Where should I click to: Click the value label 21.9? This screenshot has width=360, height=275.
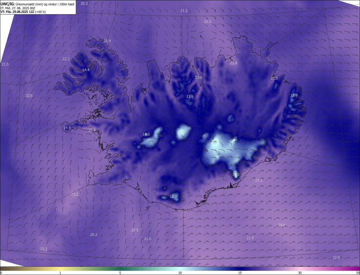(107, 41)
